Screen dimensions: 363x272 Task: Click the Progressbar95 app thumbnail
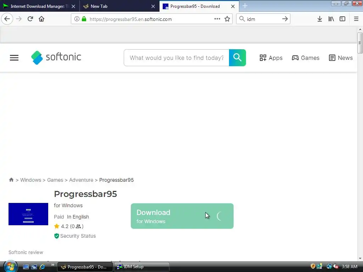tap(28, 214)
